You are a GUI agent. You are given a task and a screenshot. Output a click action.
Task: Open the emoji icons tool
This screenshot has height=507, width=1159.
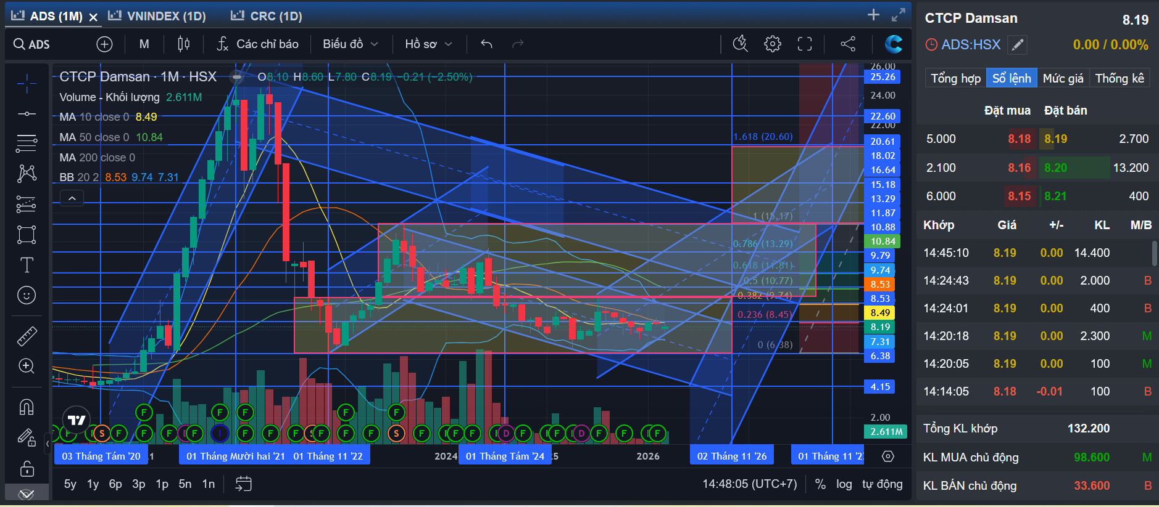27,296
